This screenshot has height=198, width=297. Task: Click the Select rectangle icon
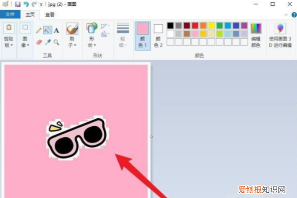point(25,28)
